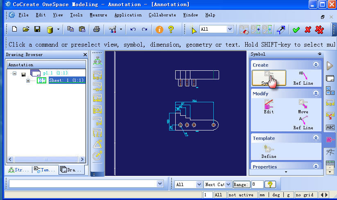The height and width of the screenshot is (200, 337).
Task: Open the Application menu
Action: coord(128,15)
